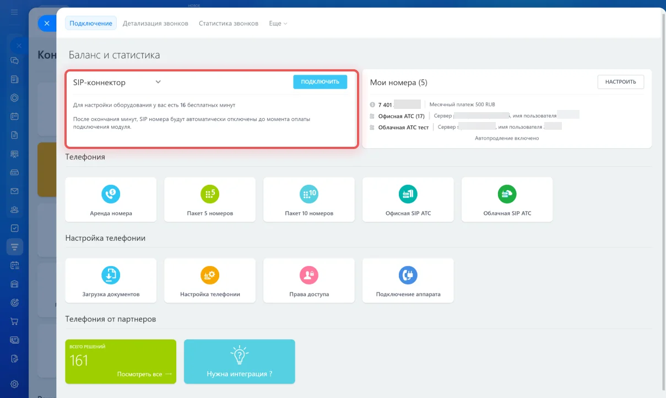The image size is (666, 398).
Task: Click the Мои номера (5) heading
Action: coord(399,82)
